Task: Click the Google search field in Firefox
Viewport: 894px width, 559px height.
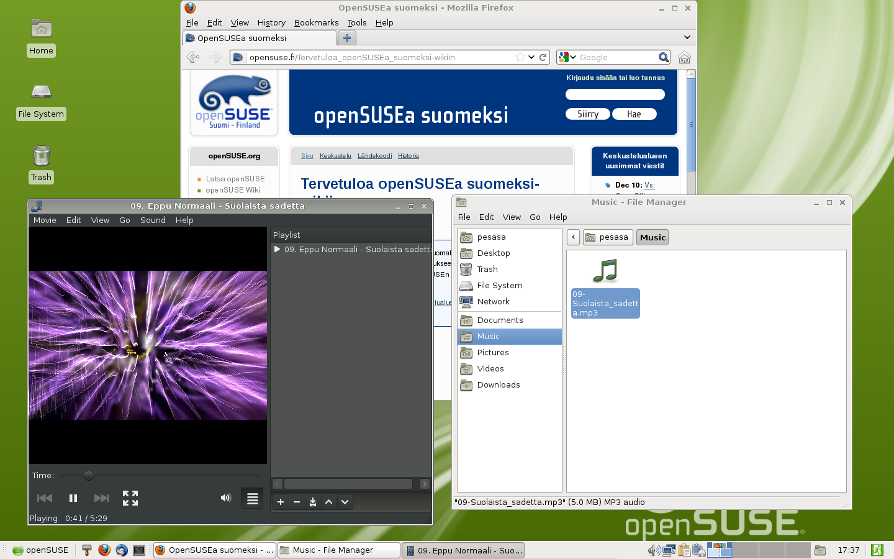Action: (x=617, y=57)
